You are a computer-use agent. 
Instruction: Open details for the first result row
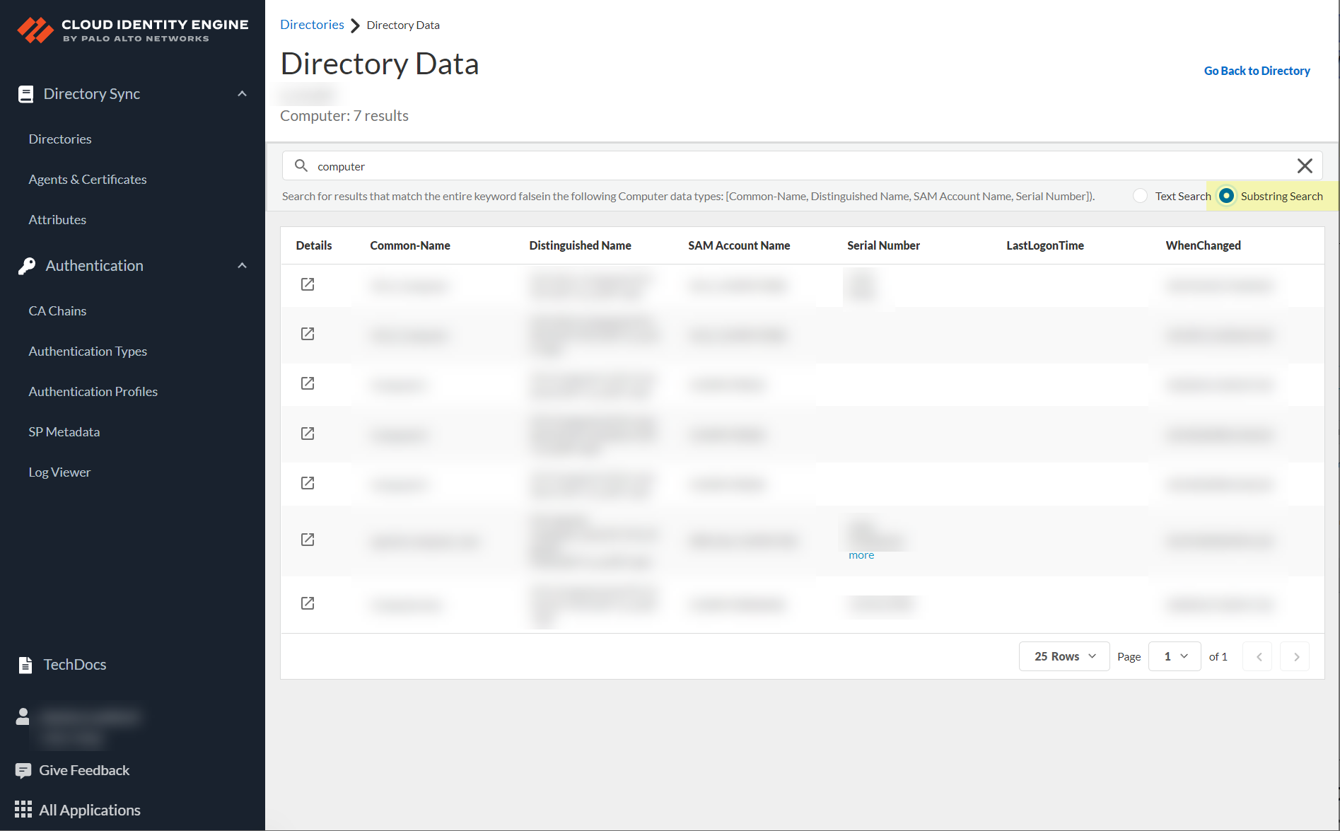tap(308, 284)
